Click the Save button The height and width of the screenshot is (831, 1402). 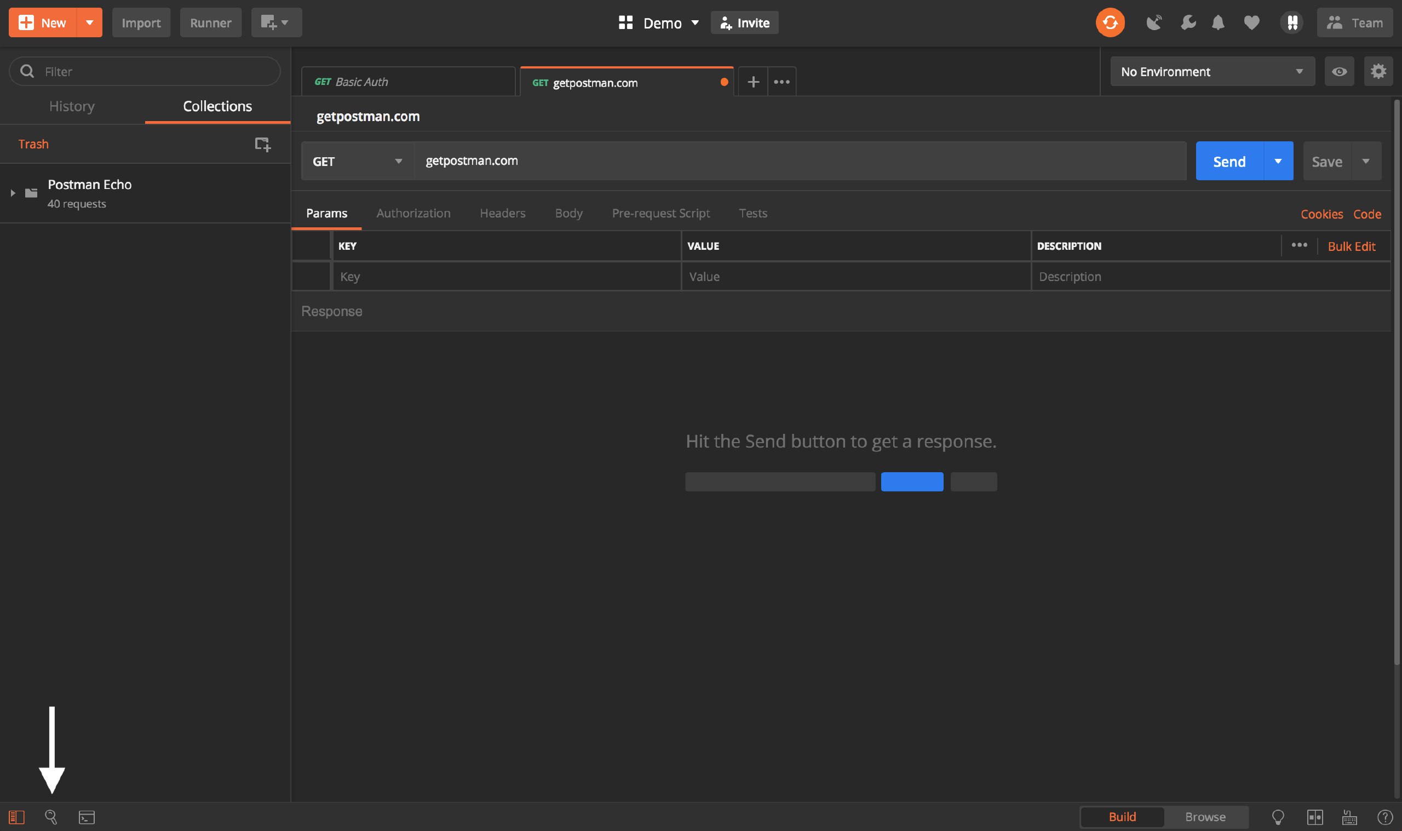coord(1327,161)
